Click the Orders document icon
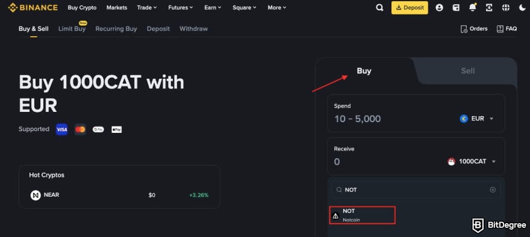530x237 pixels. tap(464, 29)
